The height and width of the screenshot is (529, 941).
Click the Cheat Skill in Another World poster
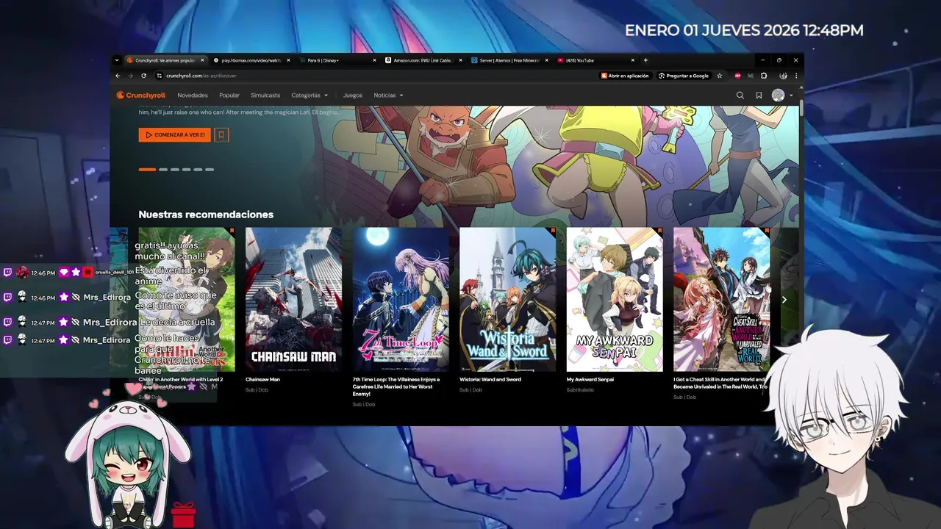(x=721, y=299)
